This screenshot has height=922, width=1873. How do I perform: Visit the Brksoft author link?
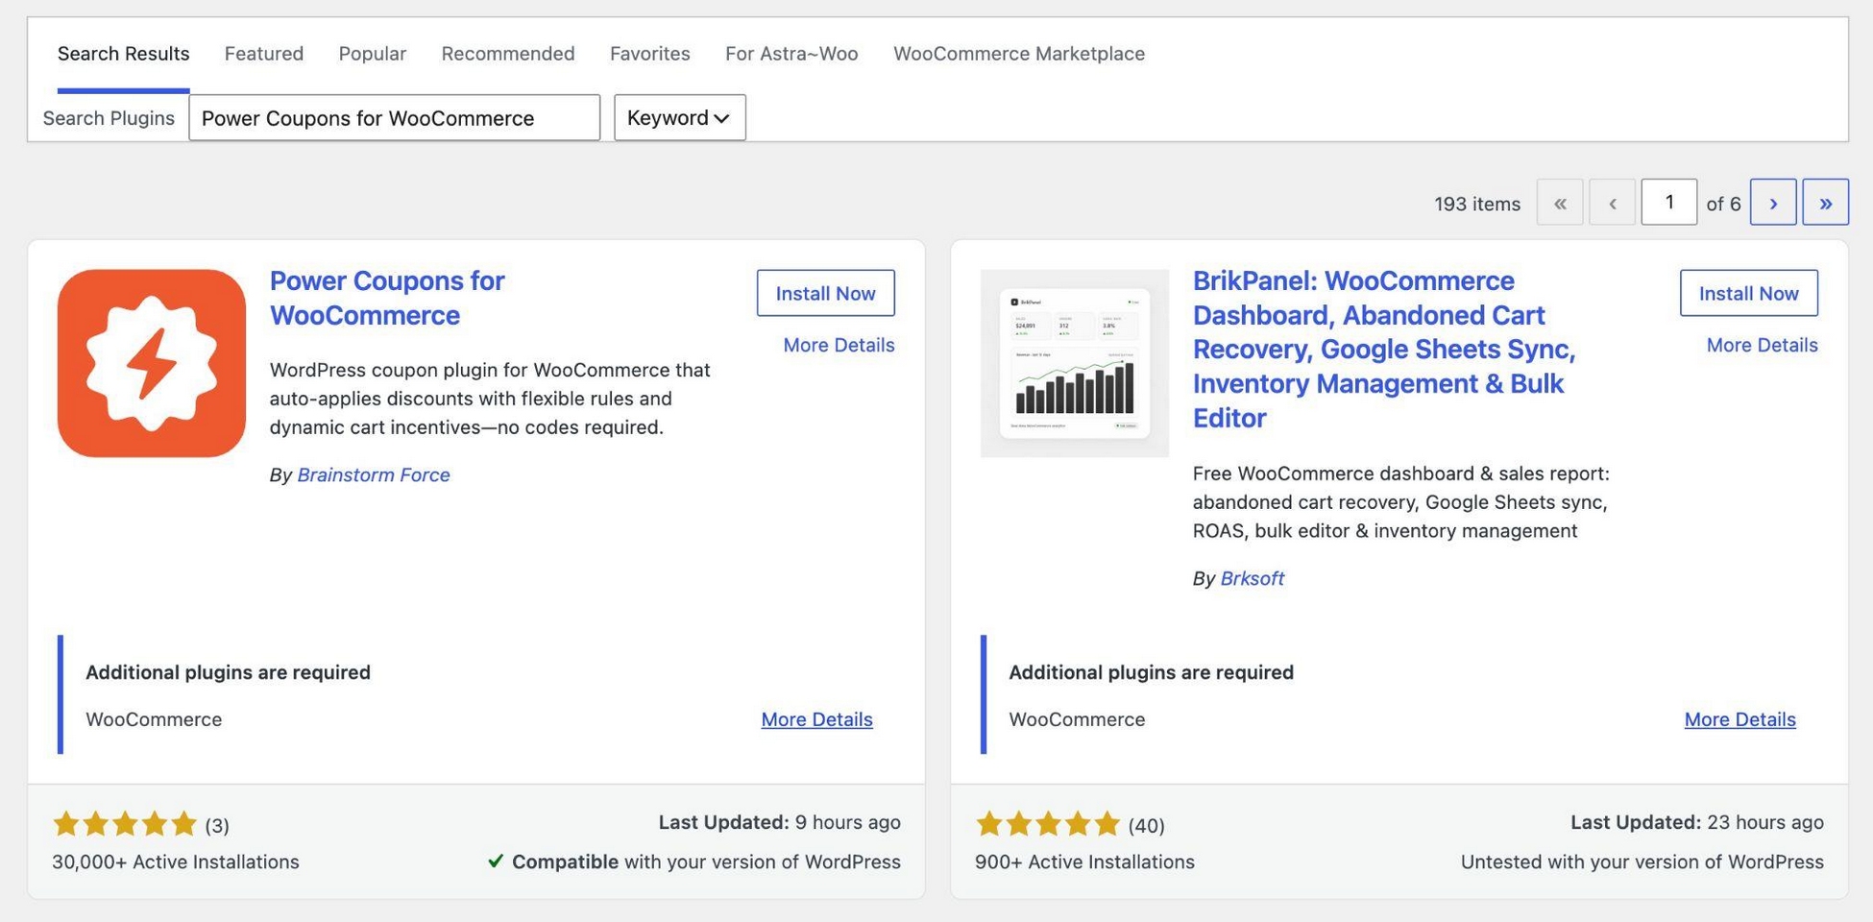(1252, 578)
